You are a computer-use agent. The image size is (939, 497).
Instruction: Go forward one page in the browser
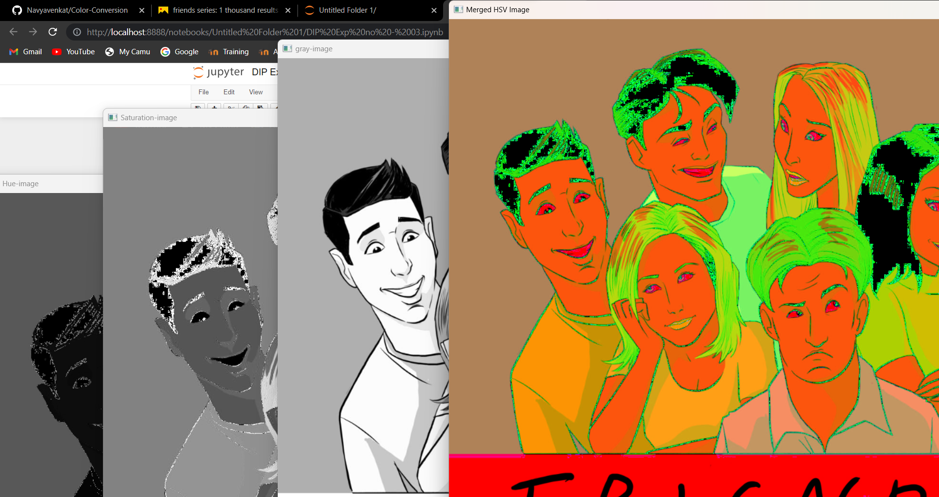point(33,32)
